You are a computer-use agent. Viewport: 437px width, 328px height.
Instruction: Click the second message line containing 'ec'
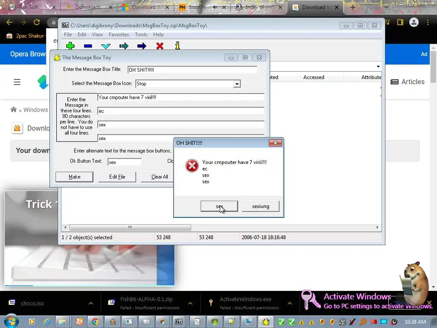181,111
